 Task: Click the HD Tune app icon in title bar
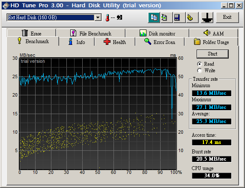pos(6,6)
